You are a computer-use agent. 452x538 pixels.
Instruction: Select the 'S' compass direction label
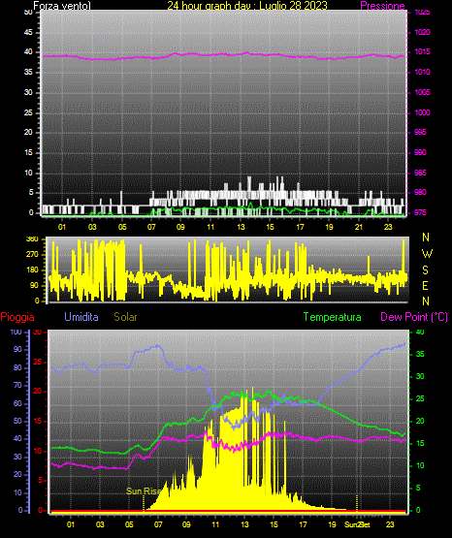click(425, 270)
